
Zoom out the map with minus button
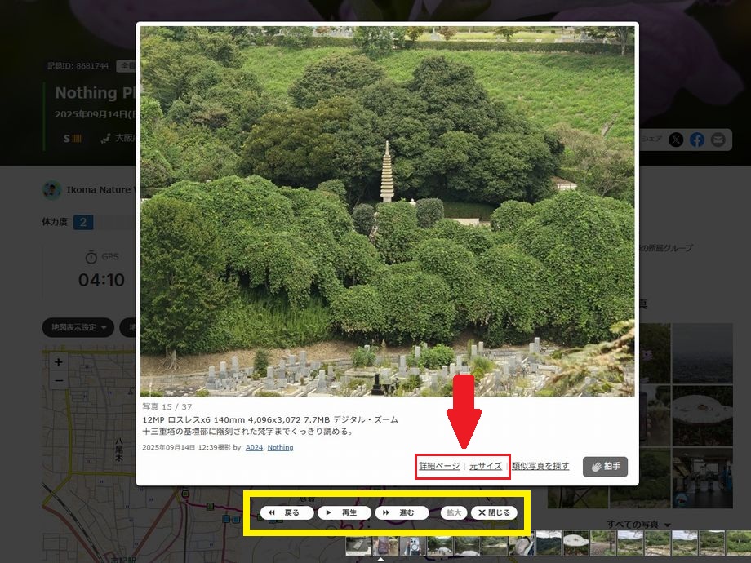tap(59, 381)
